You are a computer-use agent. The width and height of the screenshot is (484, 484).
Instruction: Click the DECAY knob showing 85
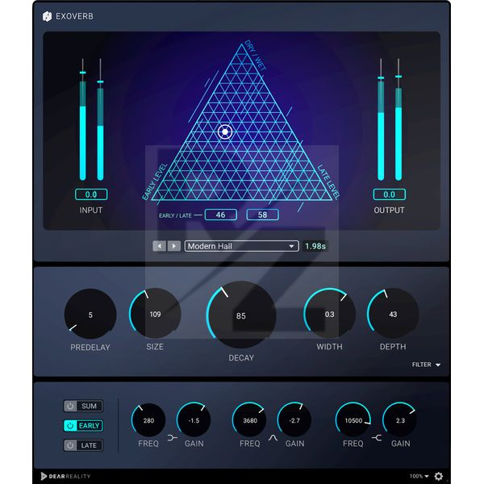(241, 315)
